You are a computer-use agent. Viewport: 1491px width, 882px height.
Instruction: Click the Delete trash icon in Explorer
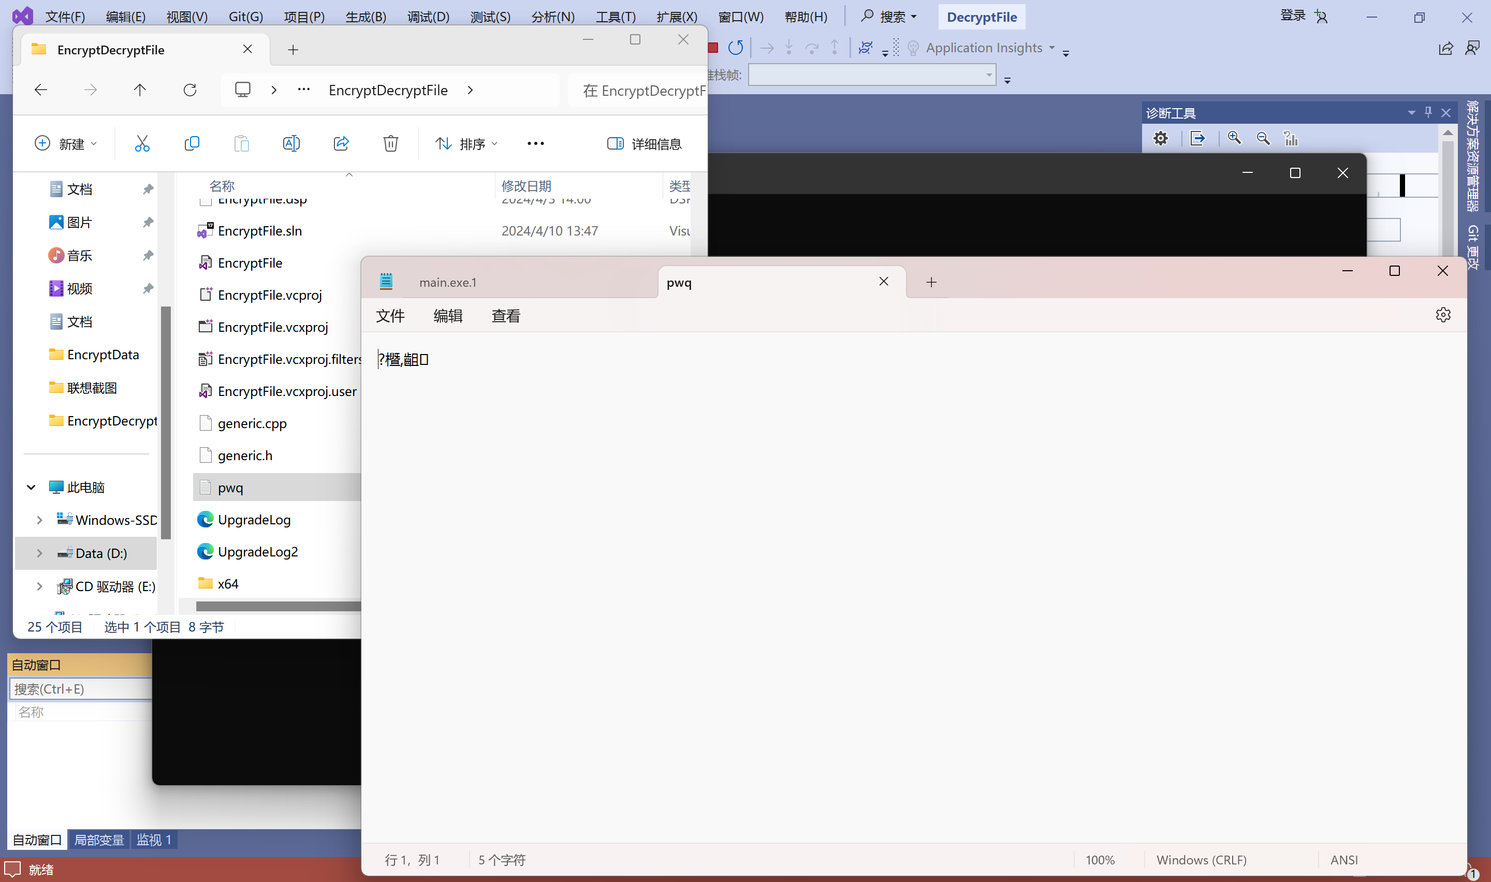point(390,143)
